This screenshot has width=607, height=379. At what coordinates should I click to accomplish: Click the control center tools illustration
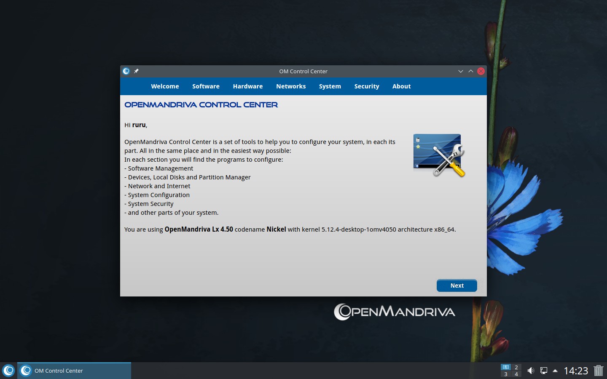(439, 155)
